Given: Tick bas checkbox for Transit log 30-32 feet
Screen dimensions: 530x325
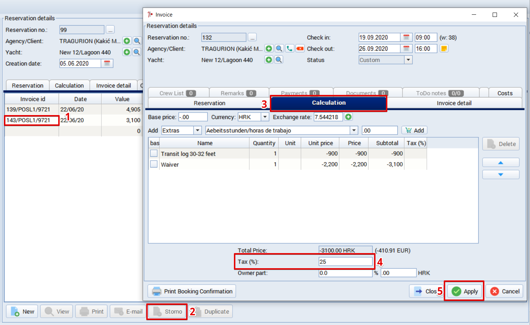Looking at the screenshot, I should tap(154, 154).
